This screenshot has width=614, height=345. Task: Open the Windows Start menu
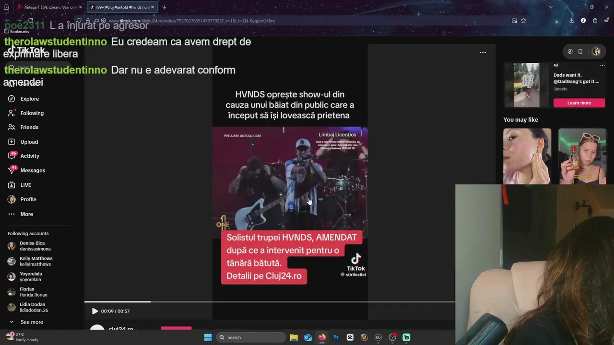(x=208, y=337)
